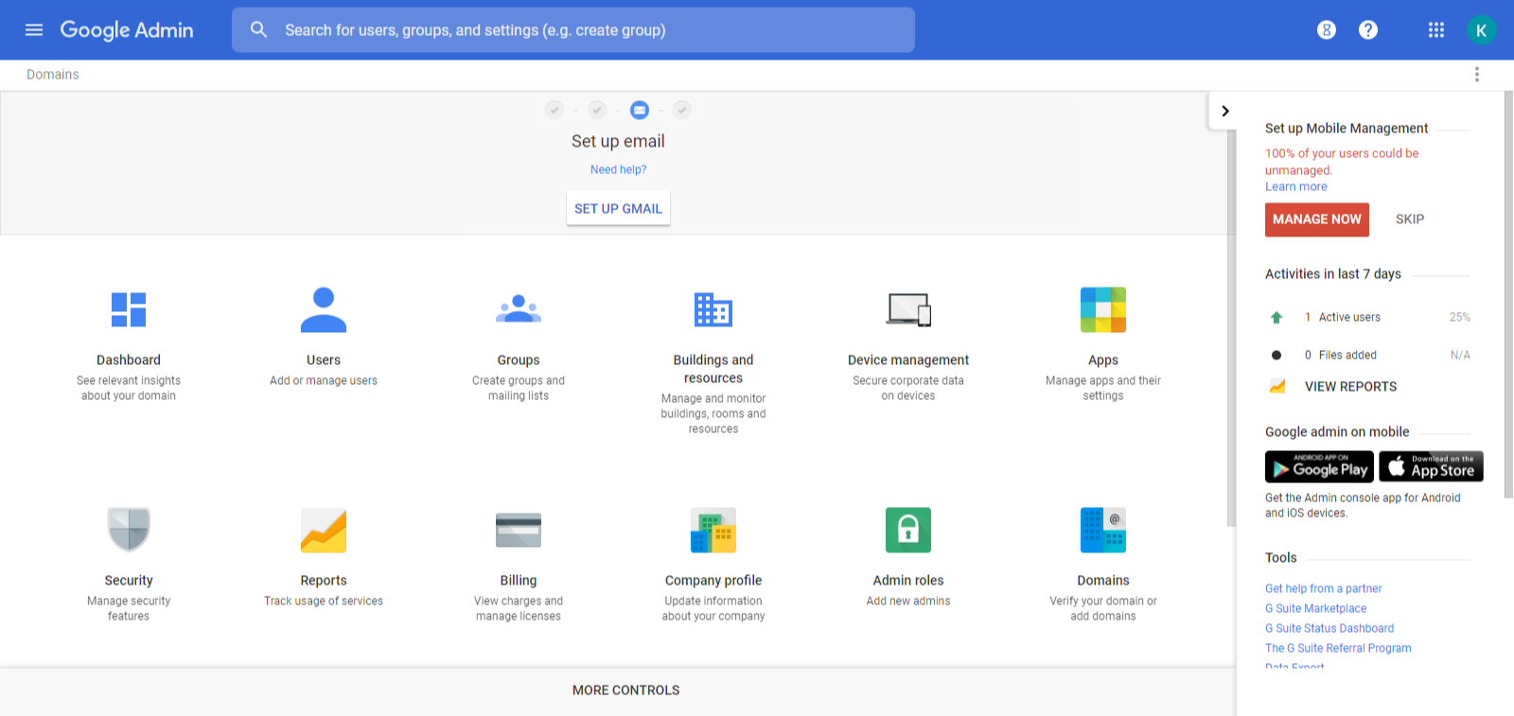Image resolution: width=1514 pixels, height=716 pixels.
Task: Open the Company profile icon
Action: click(x=713, y=530)
